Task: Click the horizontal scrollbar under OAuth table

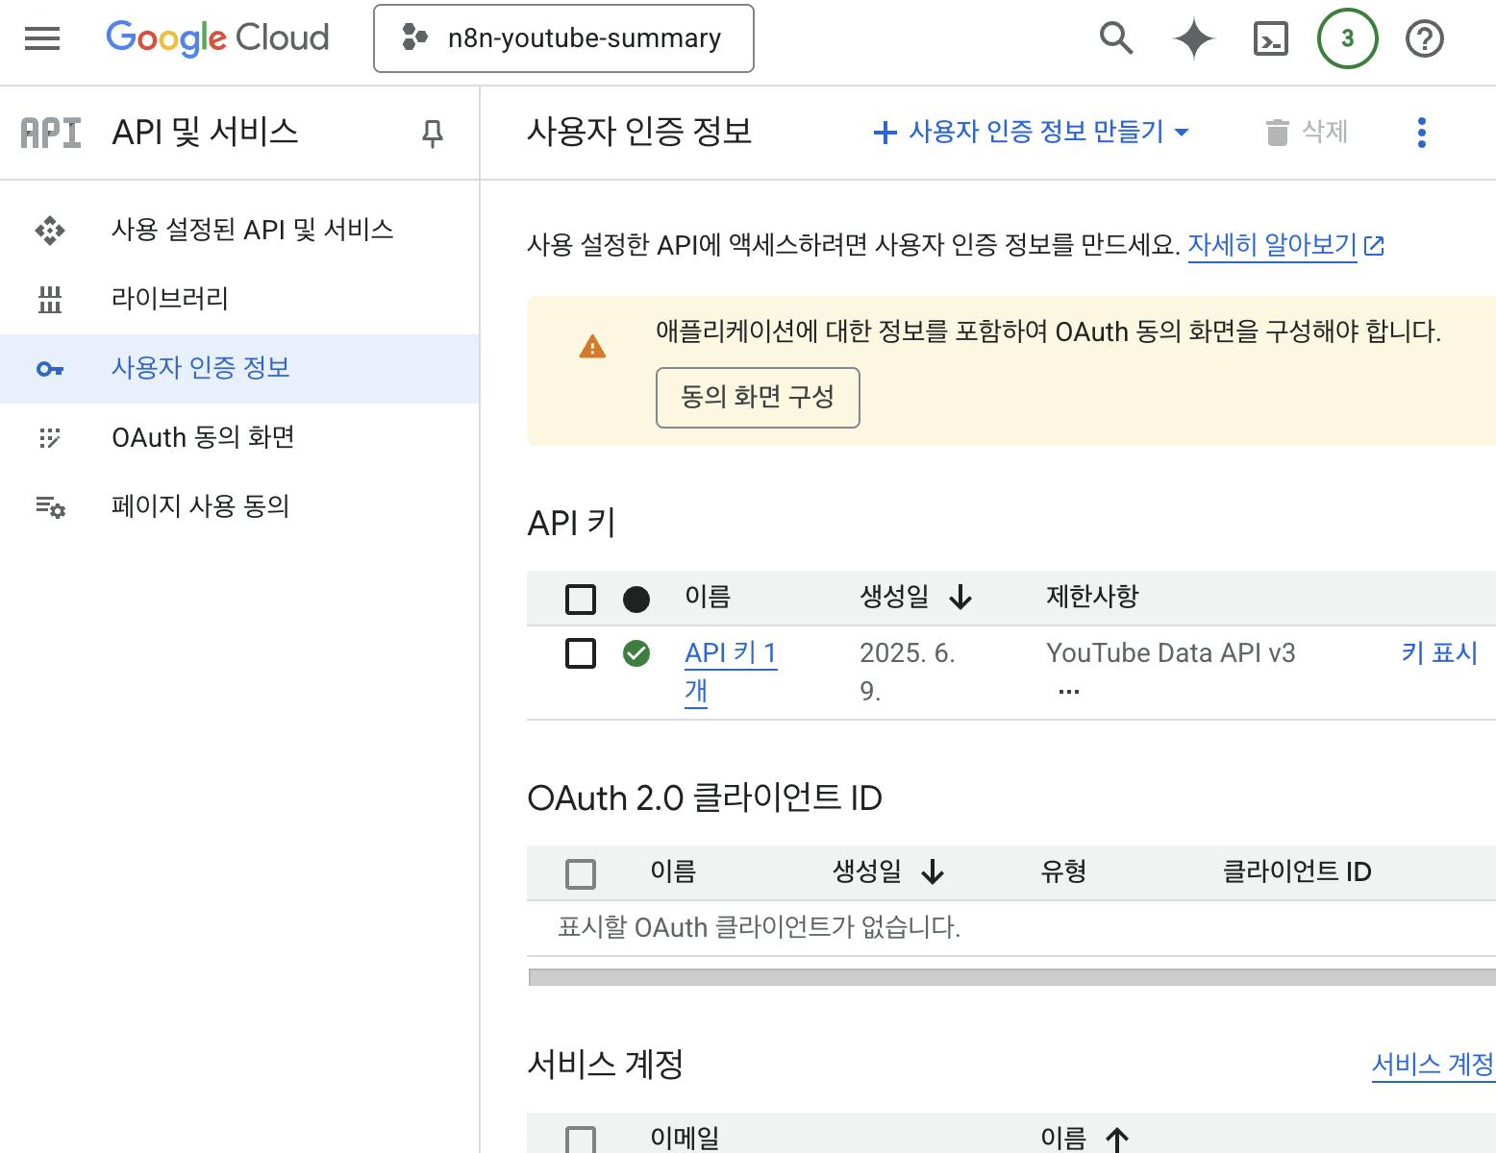Action: pos(1012,978)
